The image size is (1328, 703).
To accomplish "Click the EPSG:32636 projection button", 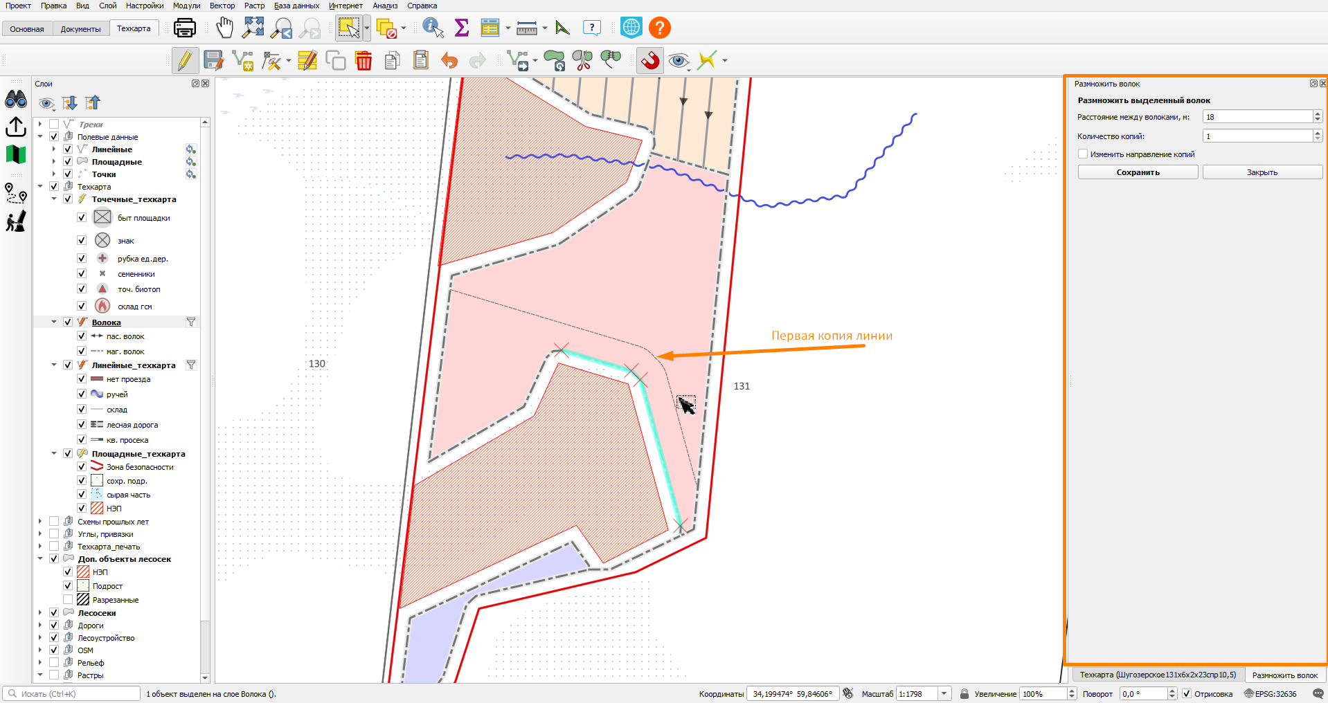I will tap(1271, 694).
